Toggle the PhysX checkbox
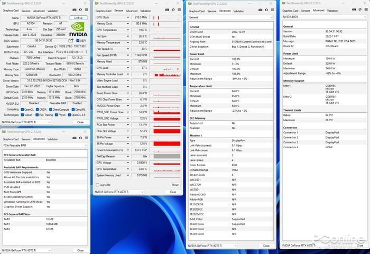Viewport: 370px width, 254px height. [56, 115]
